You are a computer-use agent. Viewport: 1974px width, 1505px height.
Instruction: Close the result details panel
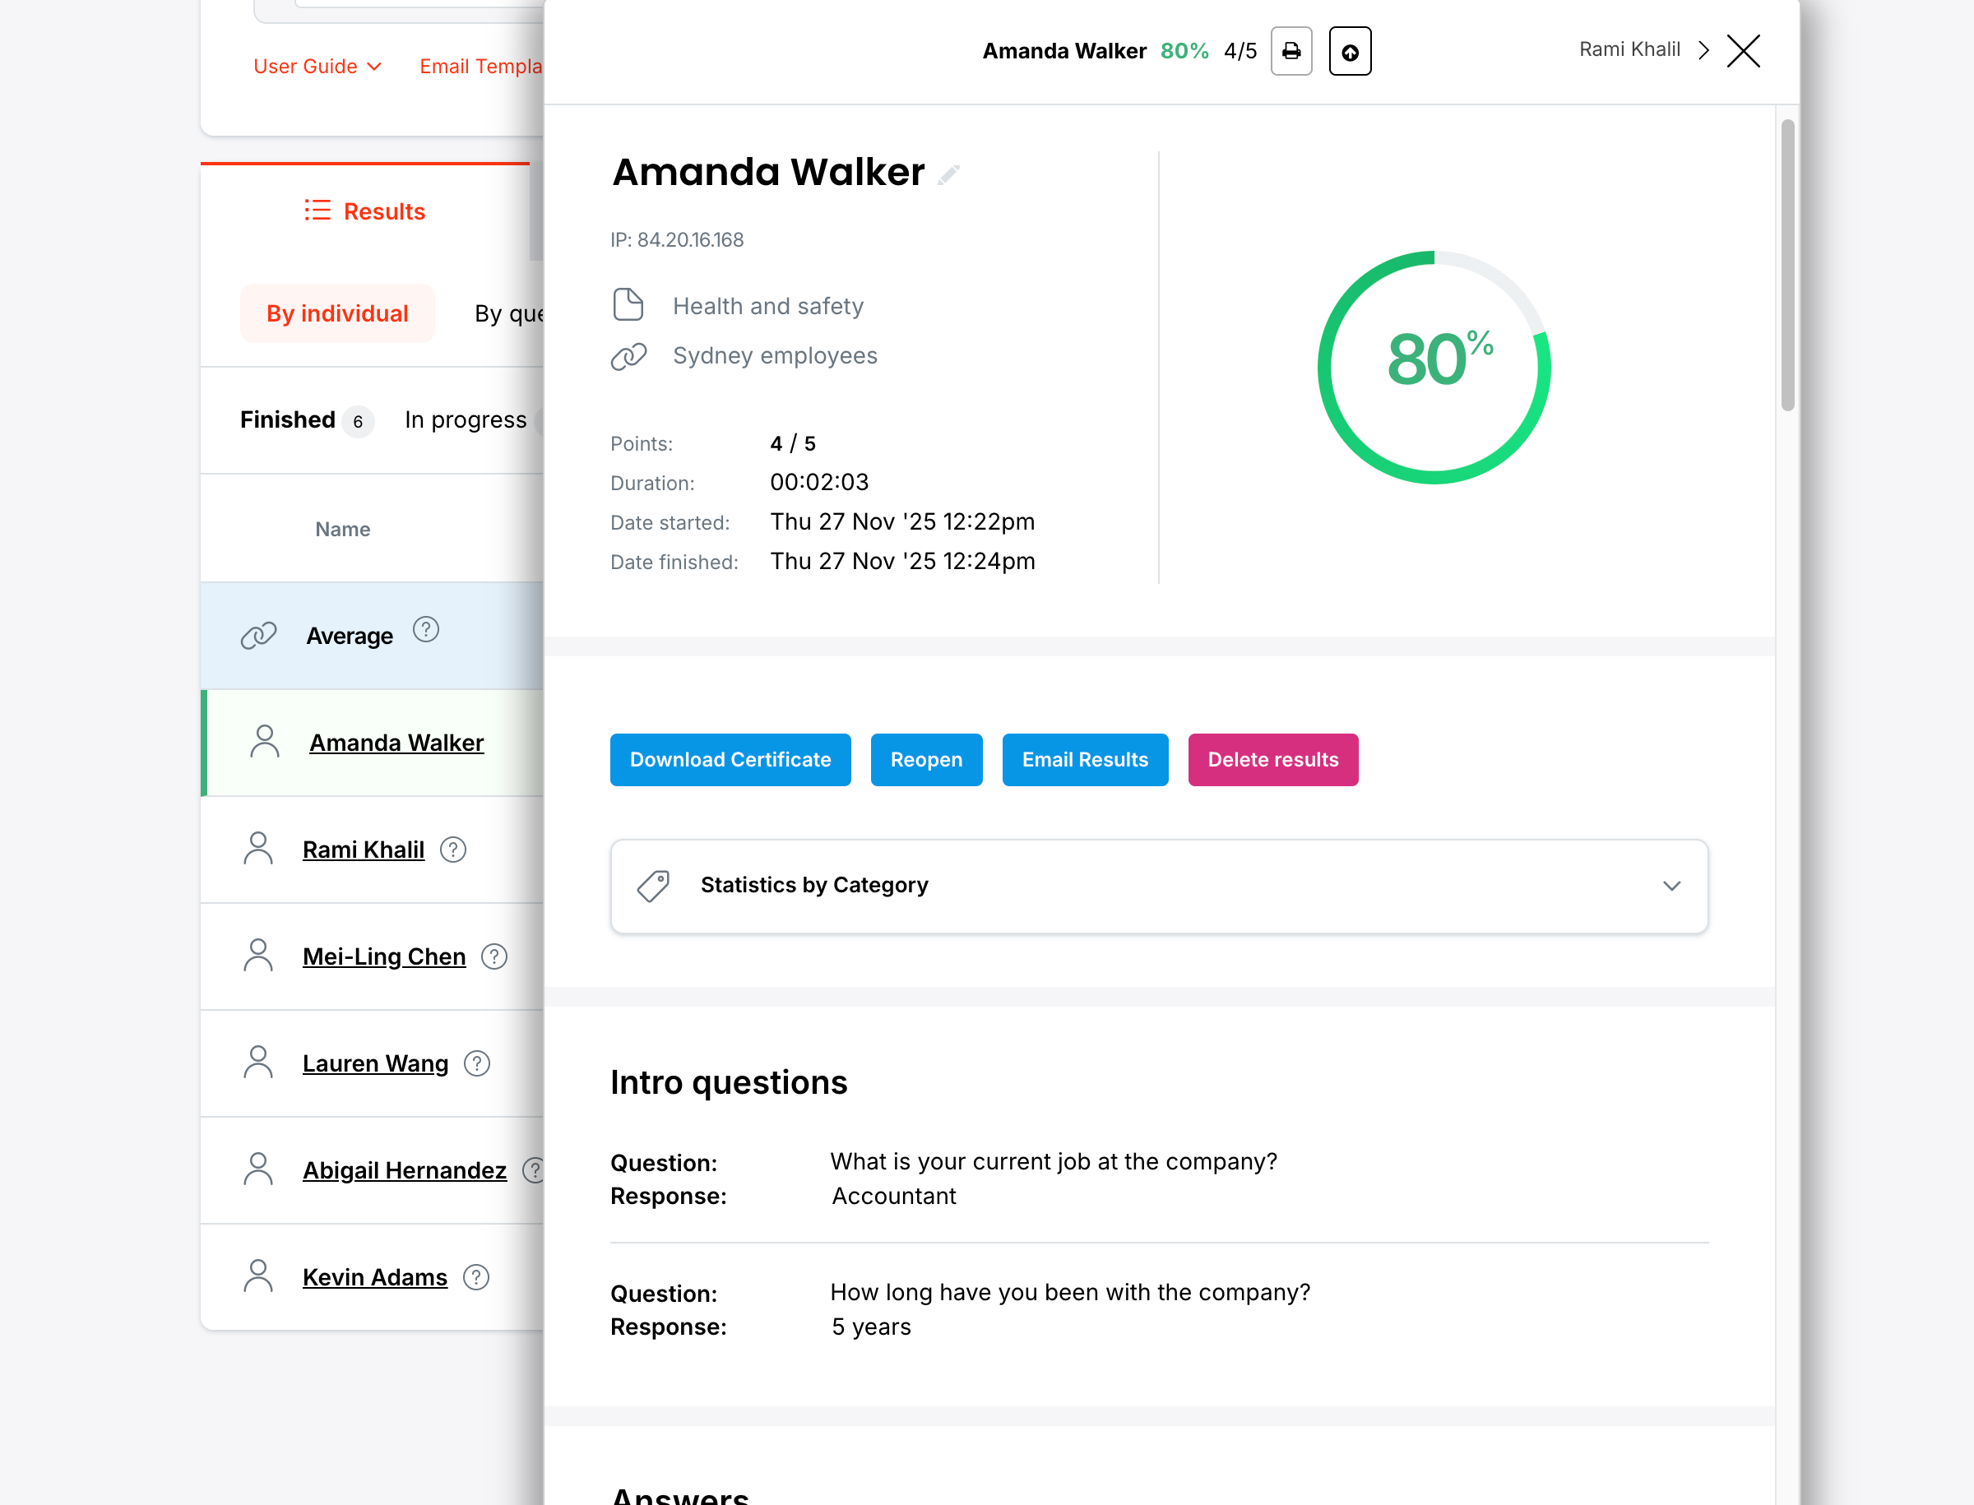1743,51
